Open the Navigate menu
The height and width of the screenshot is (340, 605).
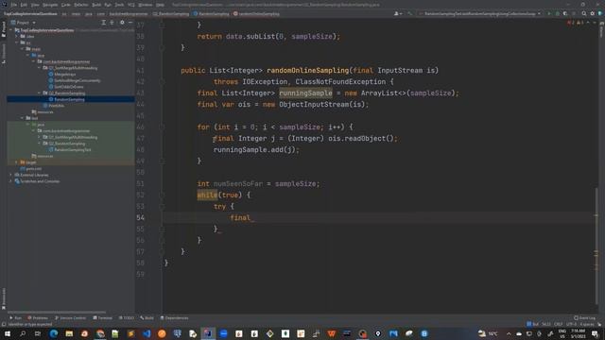click(50, 5)
